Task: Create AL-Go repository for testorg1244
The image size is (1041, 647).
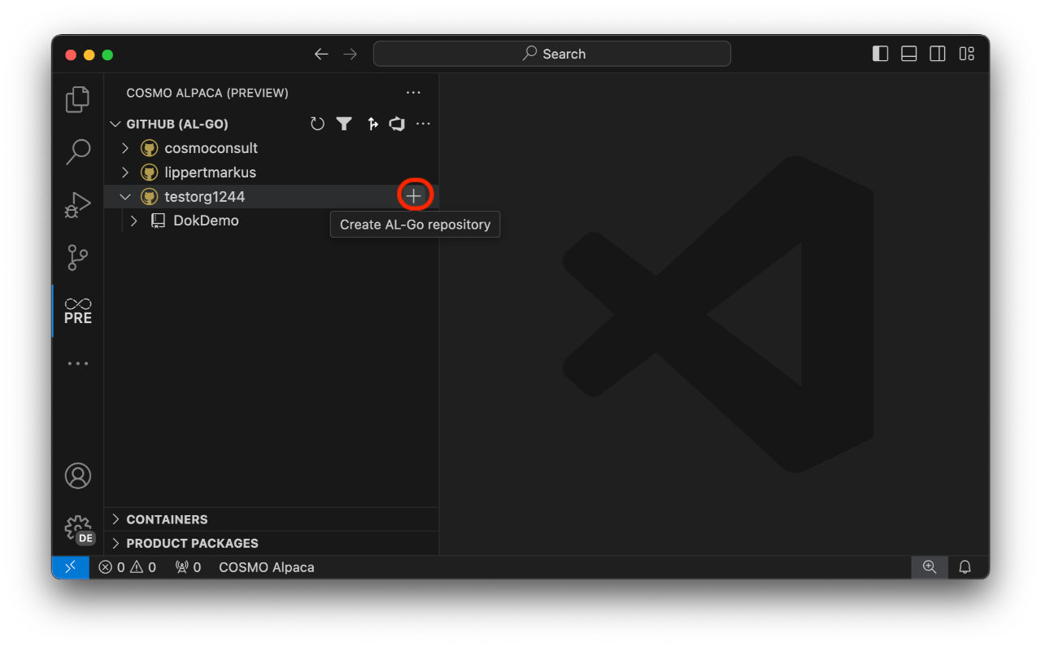Action: pos(414,195)
